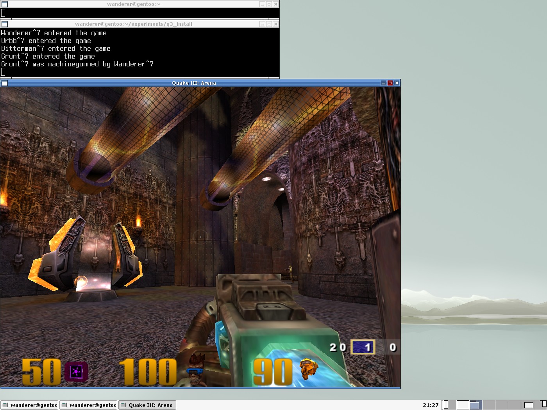The image size is (547, 410).
Task: Open window menu icon of q3_install terminal
Action: 5,24
